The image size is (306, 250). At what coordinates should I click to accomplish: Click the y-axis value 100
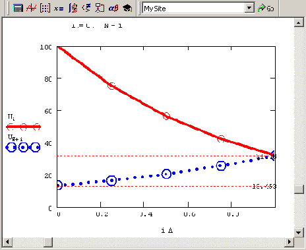coord(46,47)
